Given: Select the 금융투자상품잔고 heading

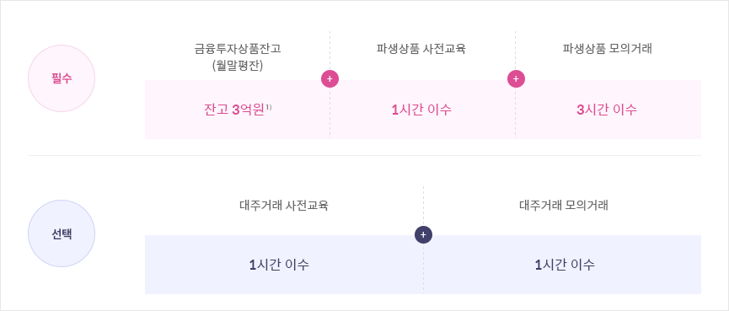Looking at the screenshot, I should (238, 49).
